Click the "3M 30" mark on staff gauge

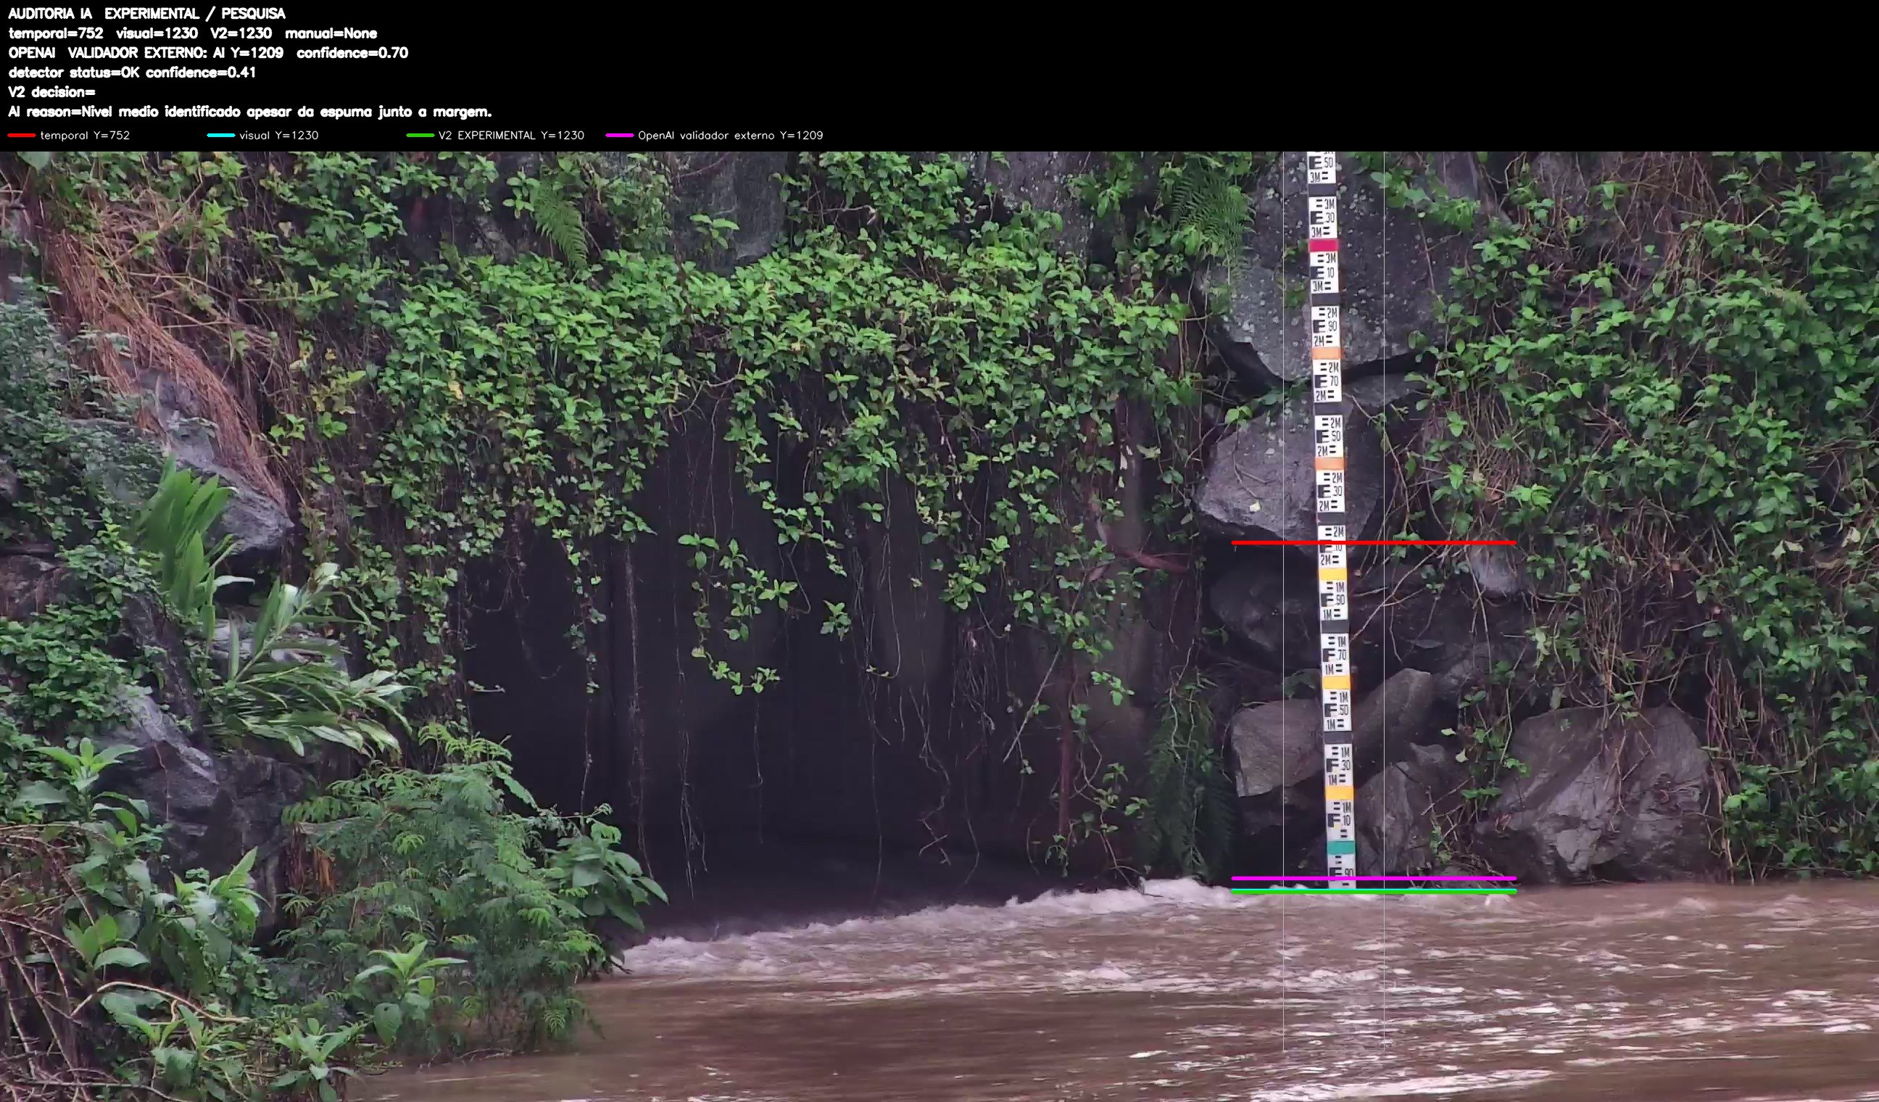click(x=1323, y=217)
